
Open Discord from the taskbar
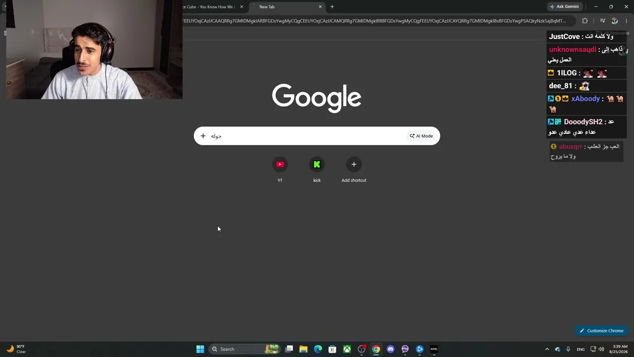tap(391, 349)
